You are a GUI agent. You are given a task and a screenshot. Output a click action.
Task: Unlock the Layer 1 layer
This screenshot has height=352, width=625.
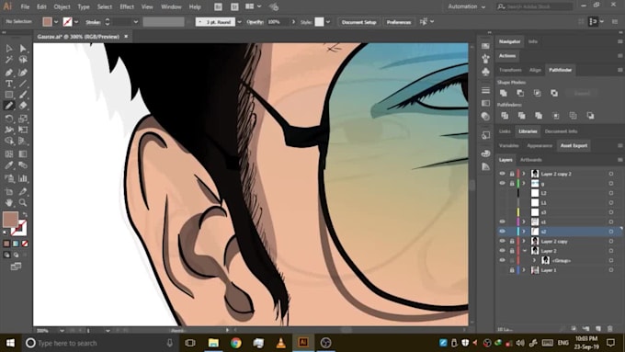(512, 270)
